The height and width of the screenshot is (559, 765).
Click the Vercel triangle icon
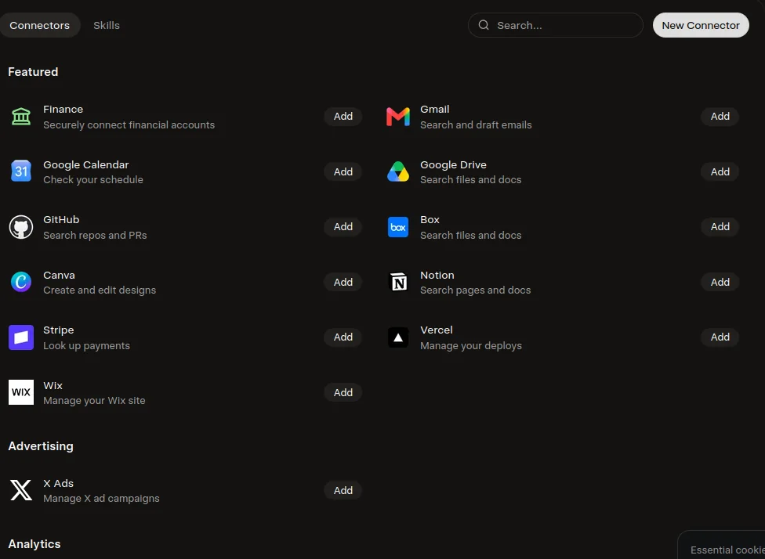[x=398, y=337]
